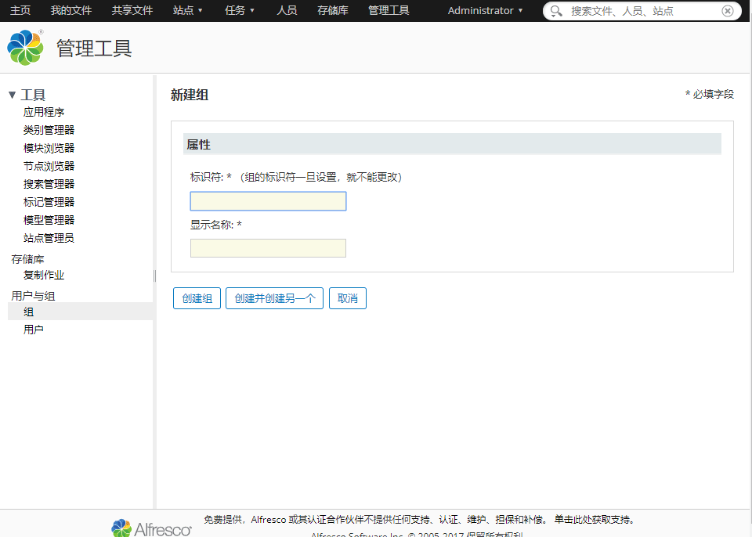
Task: Open the 任务 dropdown menu
Action: click(x=239, y=11)
